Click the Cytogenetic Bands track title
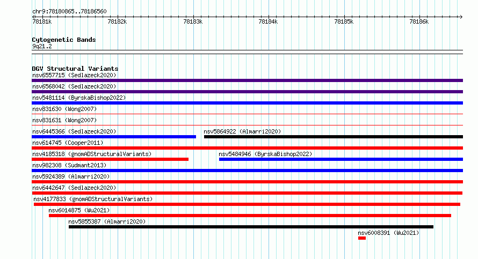Image resolution: width=478 pixels, height=259 pixels. 64,40
